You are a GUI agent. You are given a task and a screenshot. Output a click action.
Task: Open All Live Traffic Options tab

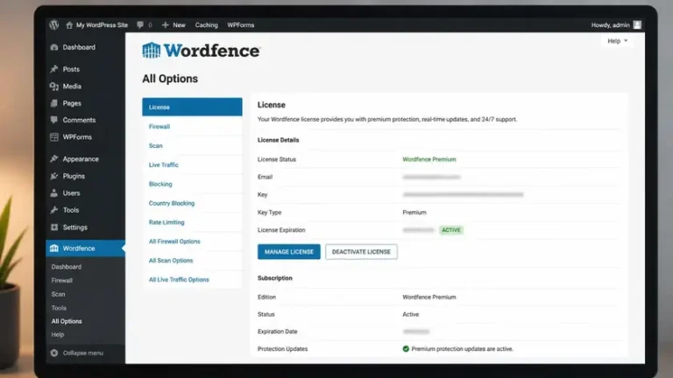192,279
